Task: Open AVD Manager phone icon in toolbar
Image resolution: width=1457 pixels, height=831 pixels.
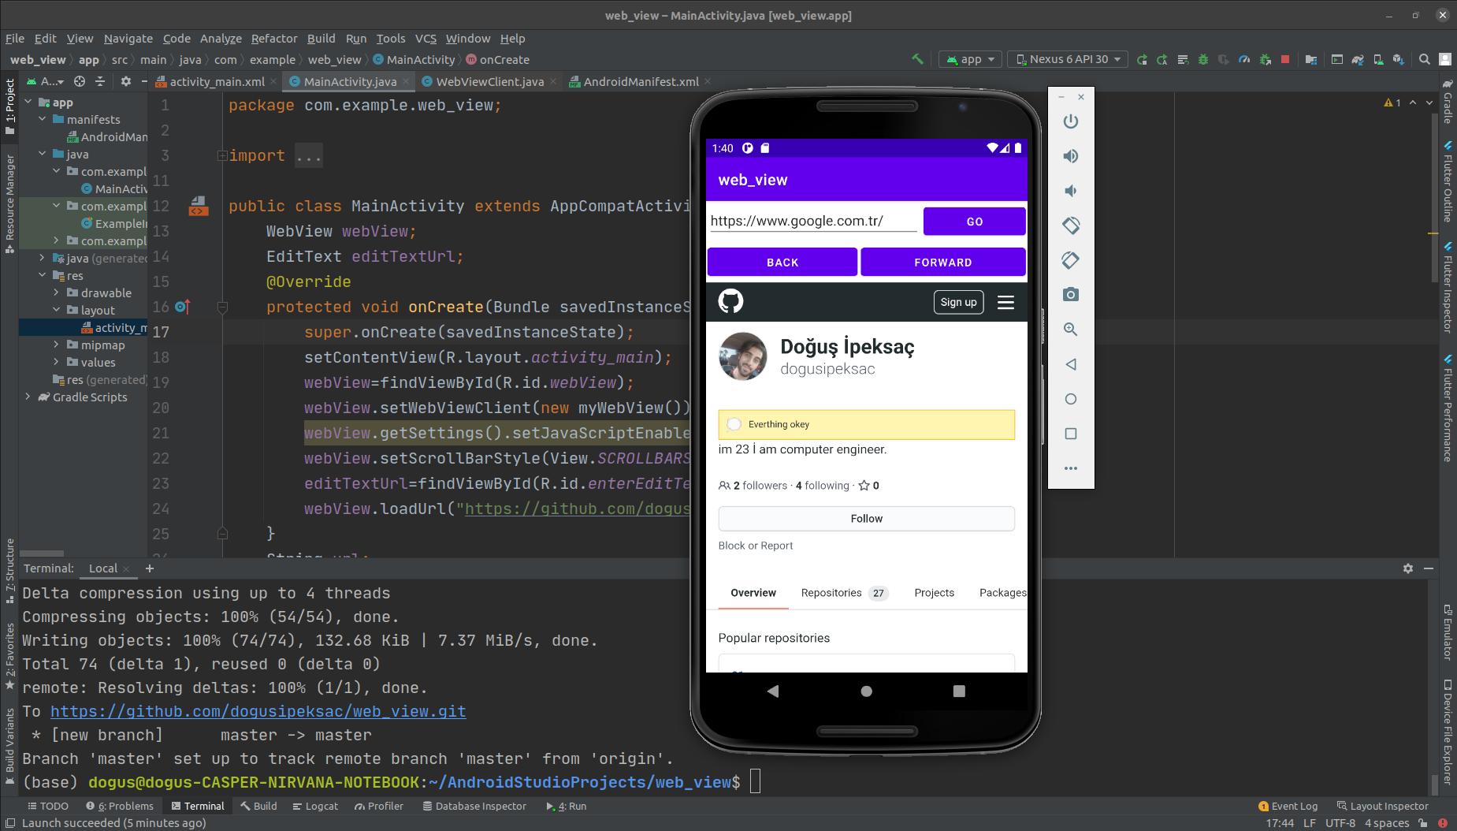Action: tap(1378, 59)
